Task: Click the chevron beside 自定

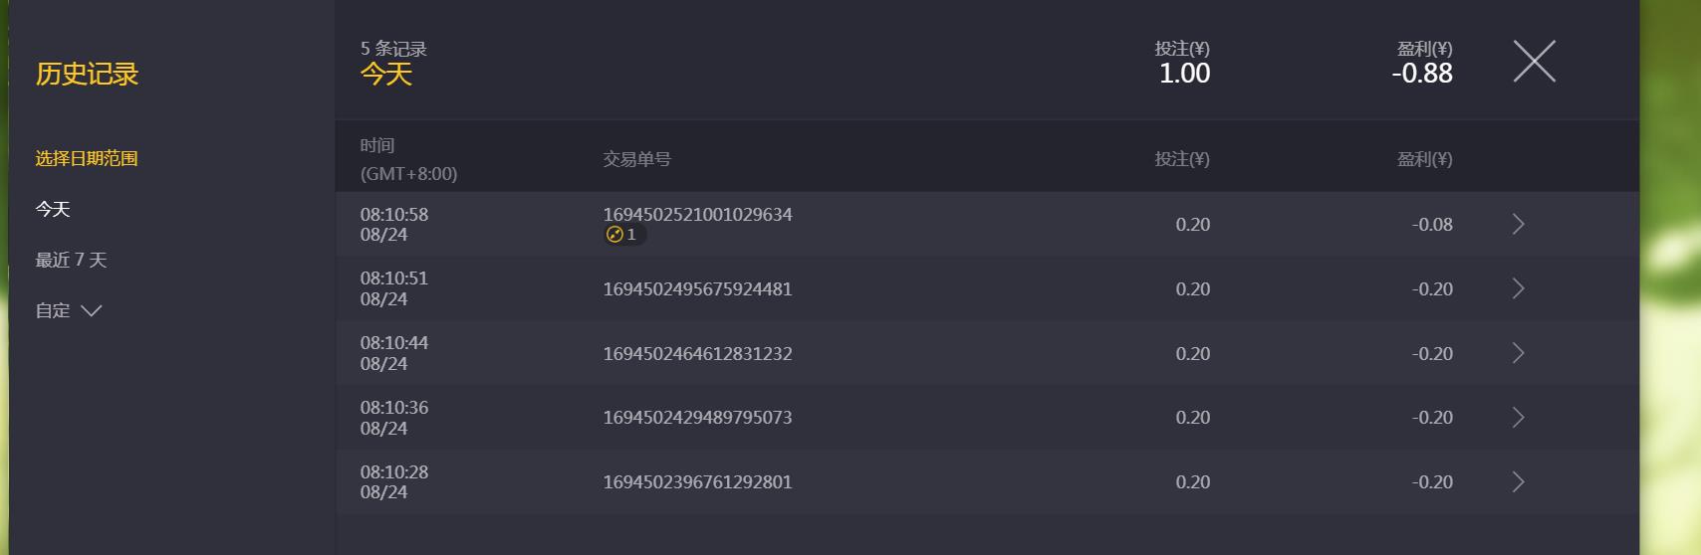Action: [92, 311]
